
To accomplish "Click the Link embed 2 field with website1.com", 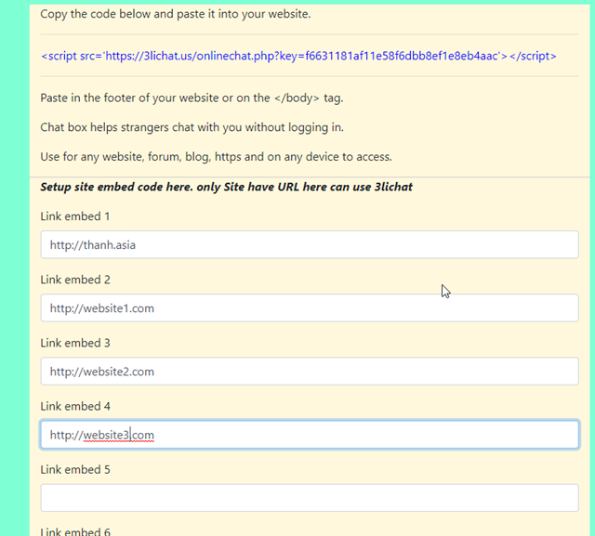I will 310,307.
